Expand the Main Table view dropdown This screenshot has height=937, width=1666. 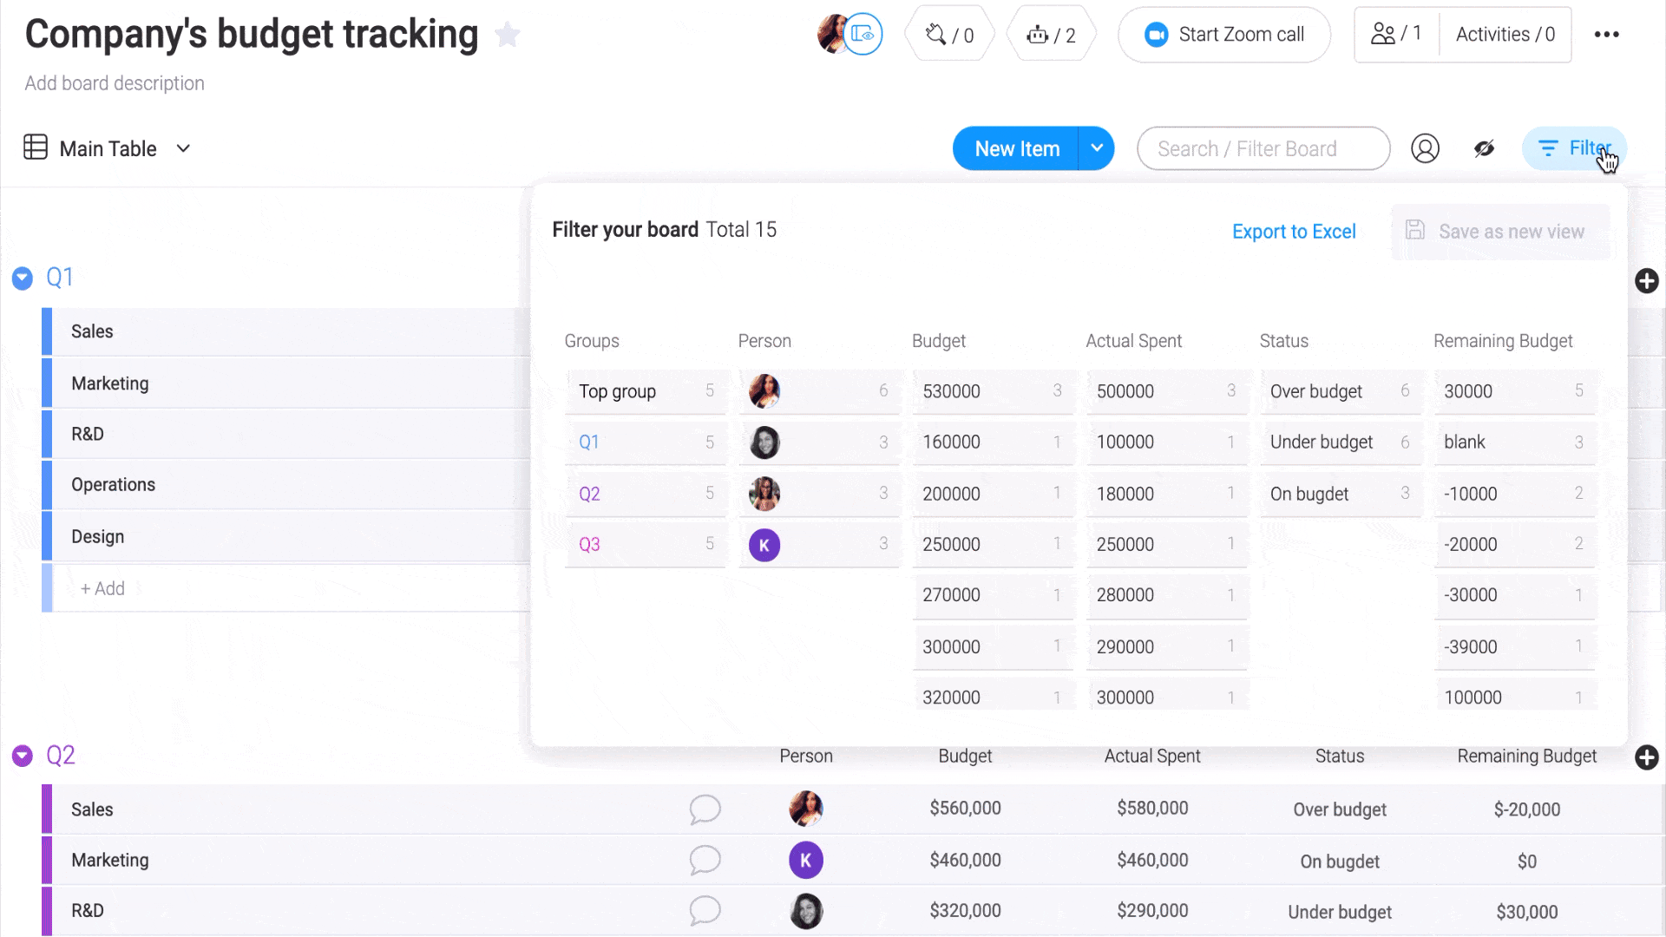[x=182, y=147]
